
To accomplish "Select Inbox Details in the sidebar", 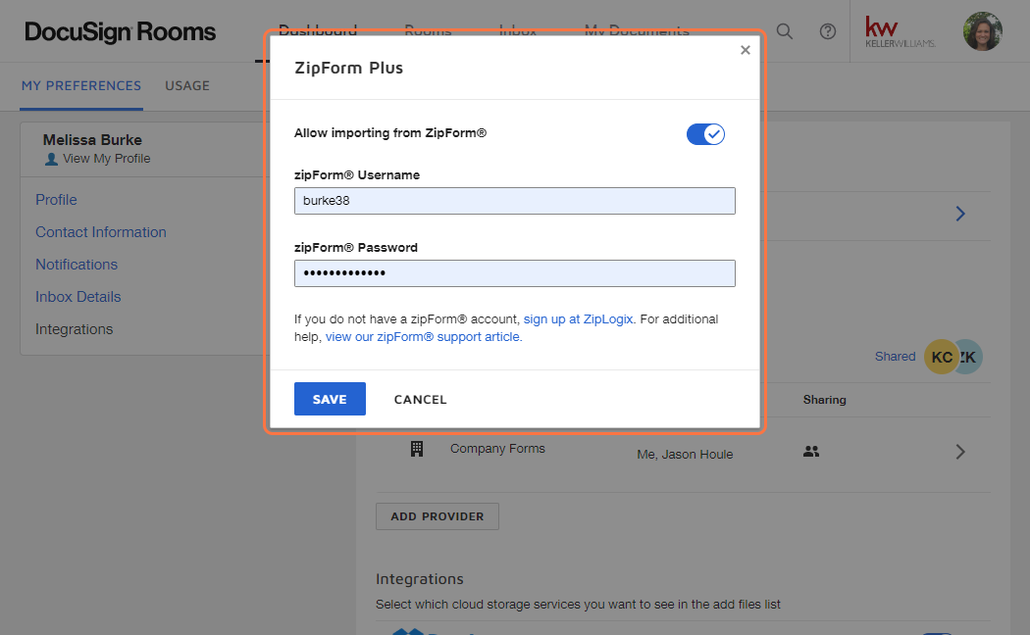I will tap(78, 297).
